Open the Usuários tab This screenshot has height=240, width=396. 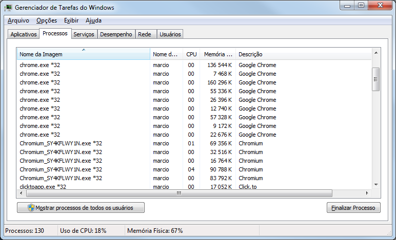[x=170, y=34]
